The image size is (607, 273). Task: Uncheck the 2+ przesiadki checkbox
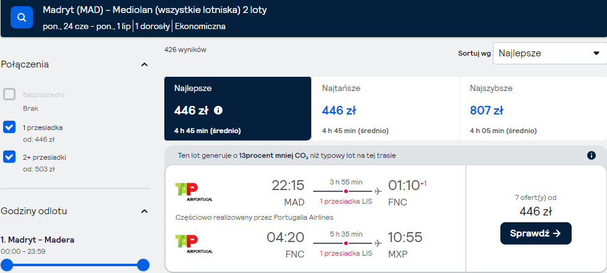click(x=9, y=157)
